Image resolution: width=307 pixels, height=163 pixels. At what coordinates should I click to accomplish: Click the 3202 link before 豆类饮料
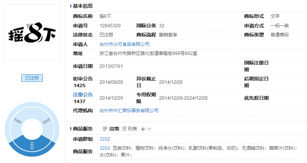[x=105, y=148]
